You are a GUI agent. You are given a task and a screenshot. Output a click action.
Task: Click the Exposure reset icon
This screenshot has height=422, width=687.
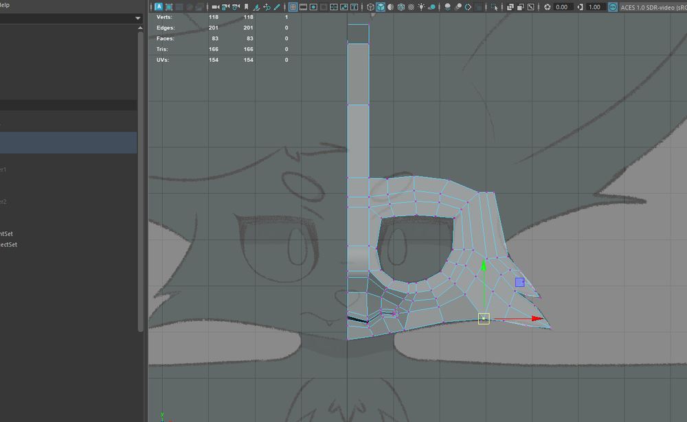click(547, 7)
